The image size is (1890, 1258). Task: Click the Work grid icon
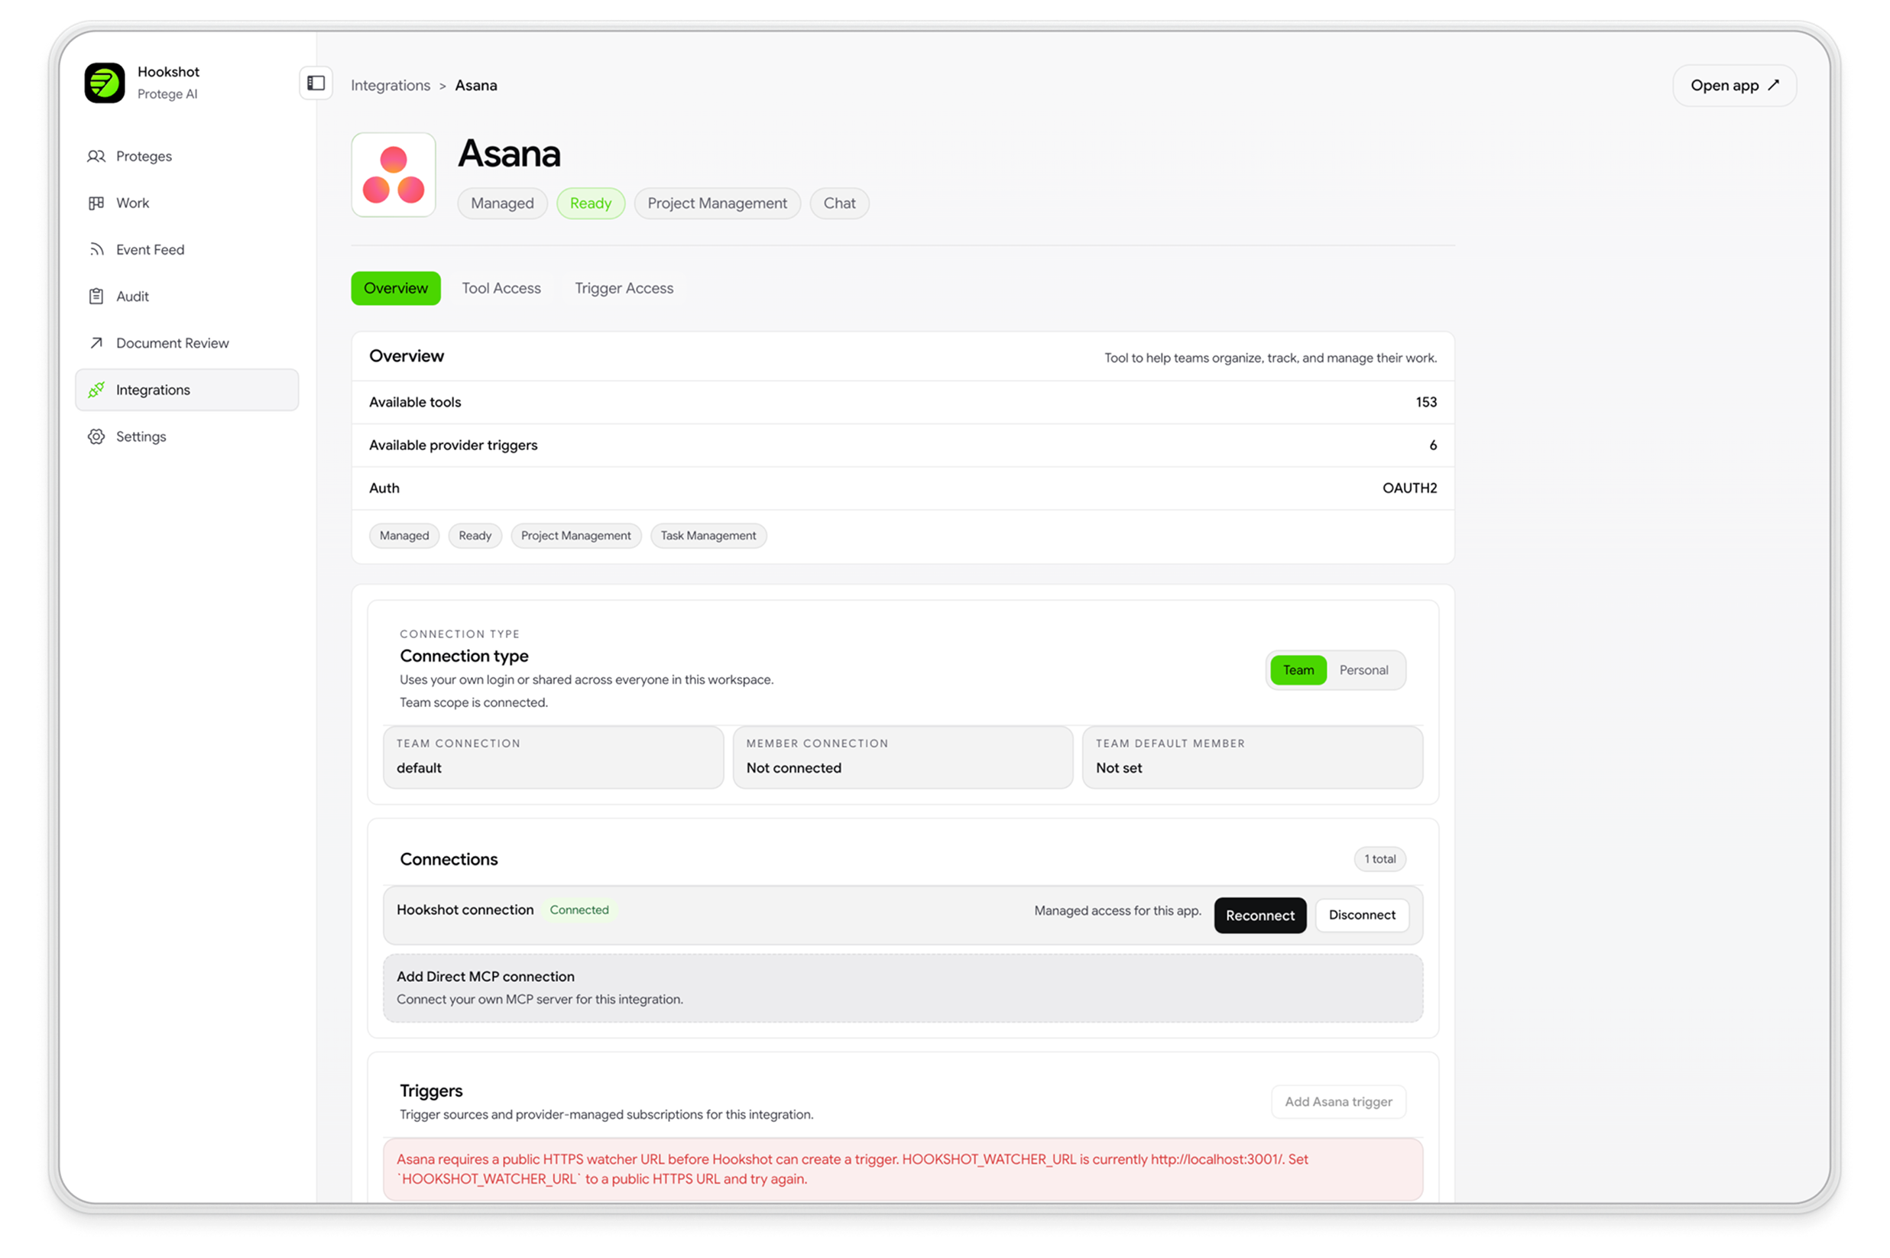click(96, 203)
